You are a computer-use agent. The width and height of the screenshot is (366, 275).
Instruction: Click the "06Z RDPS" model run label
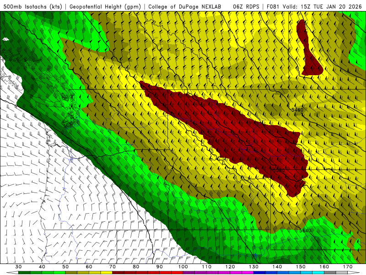(x=246, y=6)
